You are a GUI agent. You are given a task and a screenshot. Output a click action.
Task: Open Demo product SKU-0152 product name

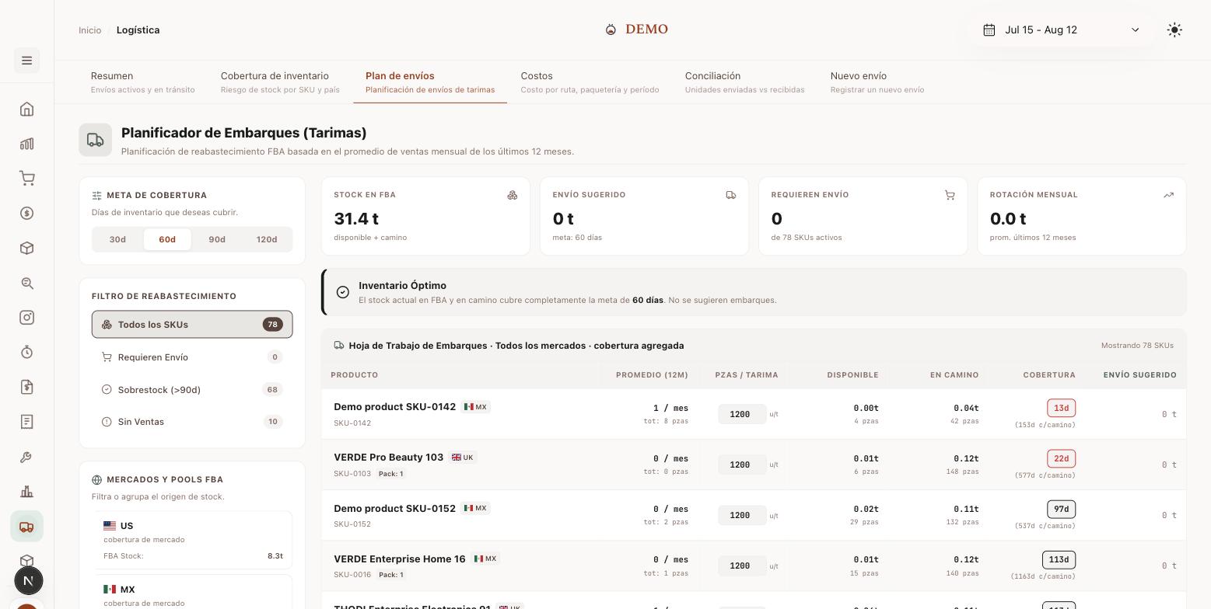point(394,509)
